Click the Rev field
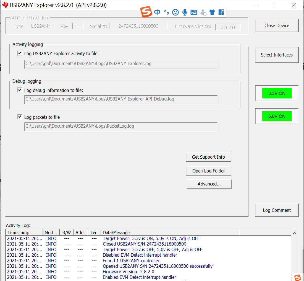The width and height of the screenshot is (304, 281). (78, 26)
